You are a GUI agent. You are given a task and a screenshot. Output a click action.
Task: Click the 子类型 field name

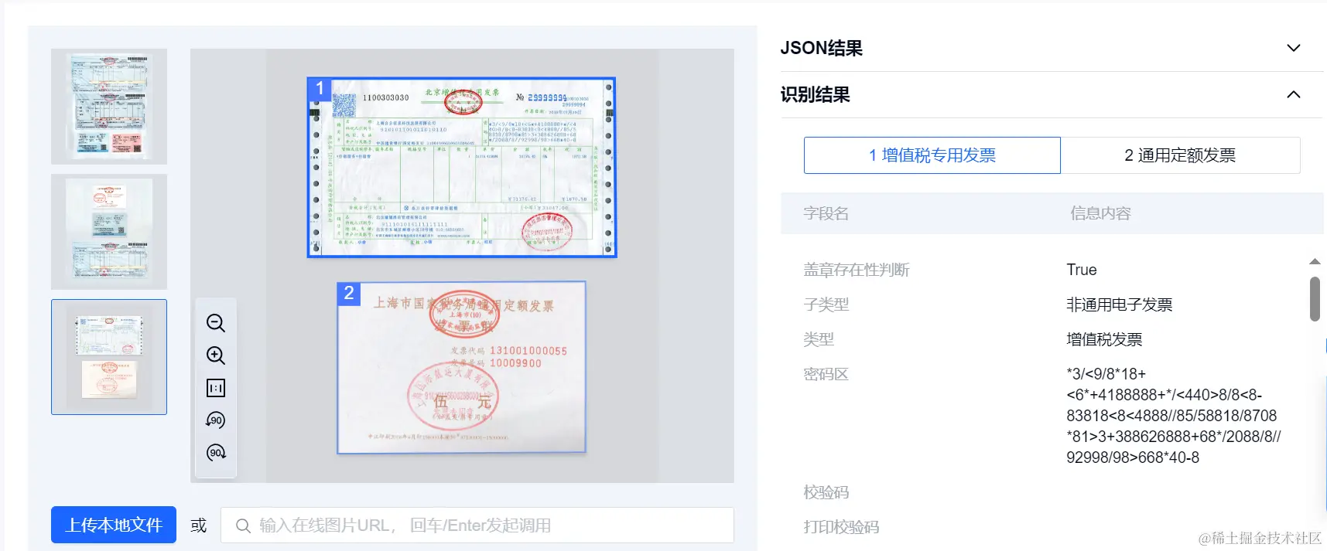click(826, 304)
